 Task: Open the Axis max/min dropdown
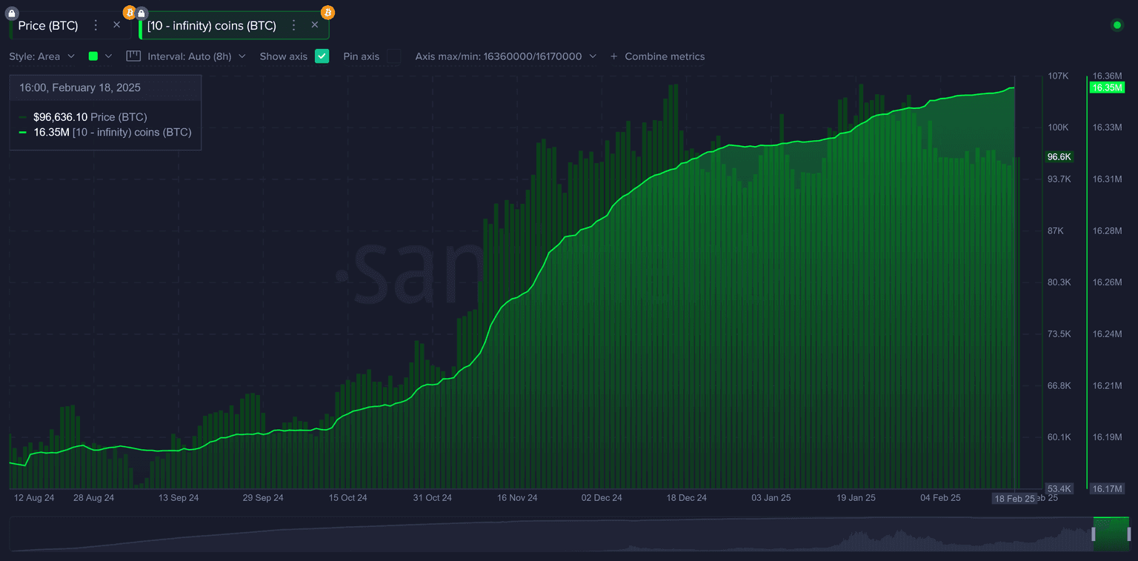point(505,56)
